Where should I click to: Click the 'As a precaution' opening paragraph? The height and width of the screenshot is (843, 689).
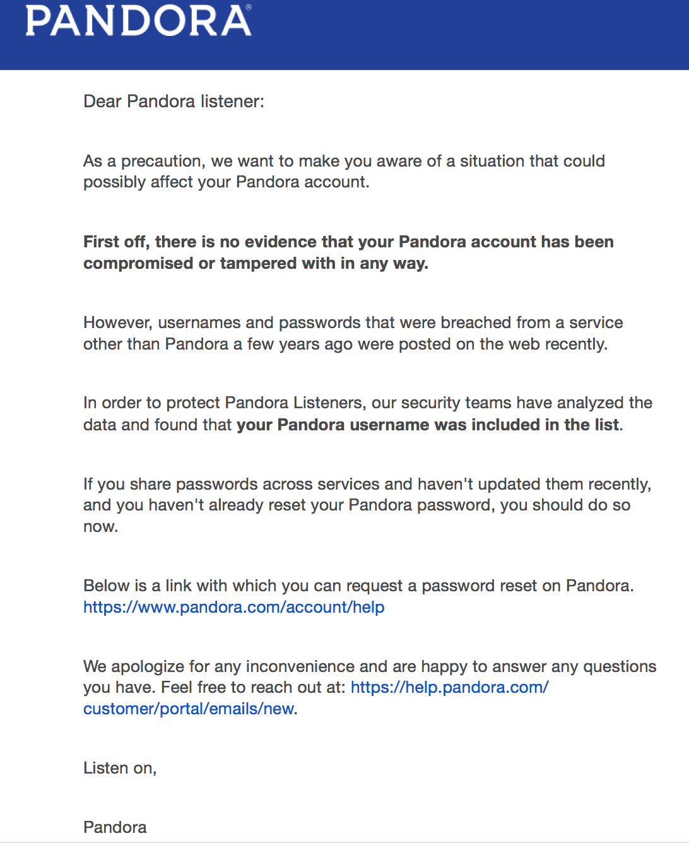click(344, 161)
